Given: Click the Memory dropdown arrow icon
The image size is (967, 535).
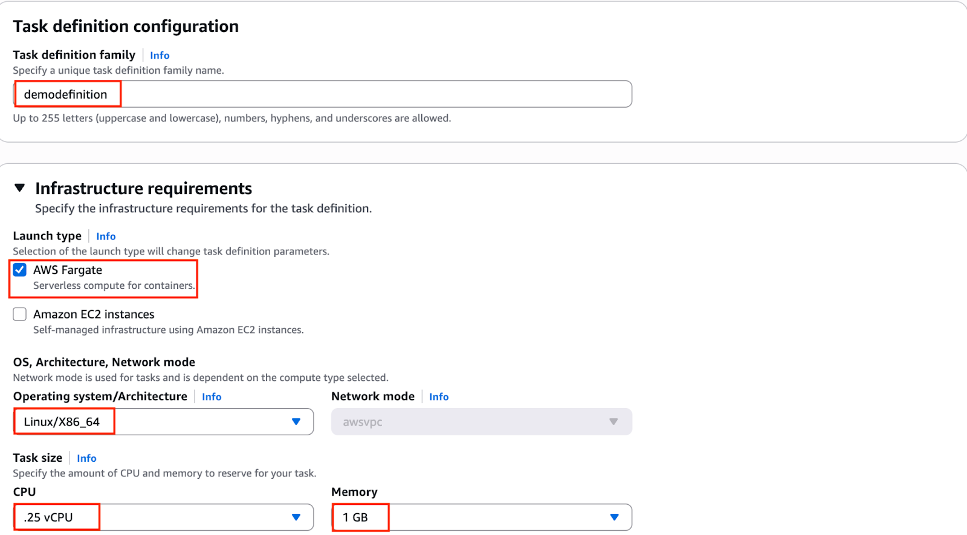Looking at the screenshot, I should [614, 517].
